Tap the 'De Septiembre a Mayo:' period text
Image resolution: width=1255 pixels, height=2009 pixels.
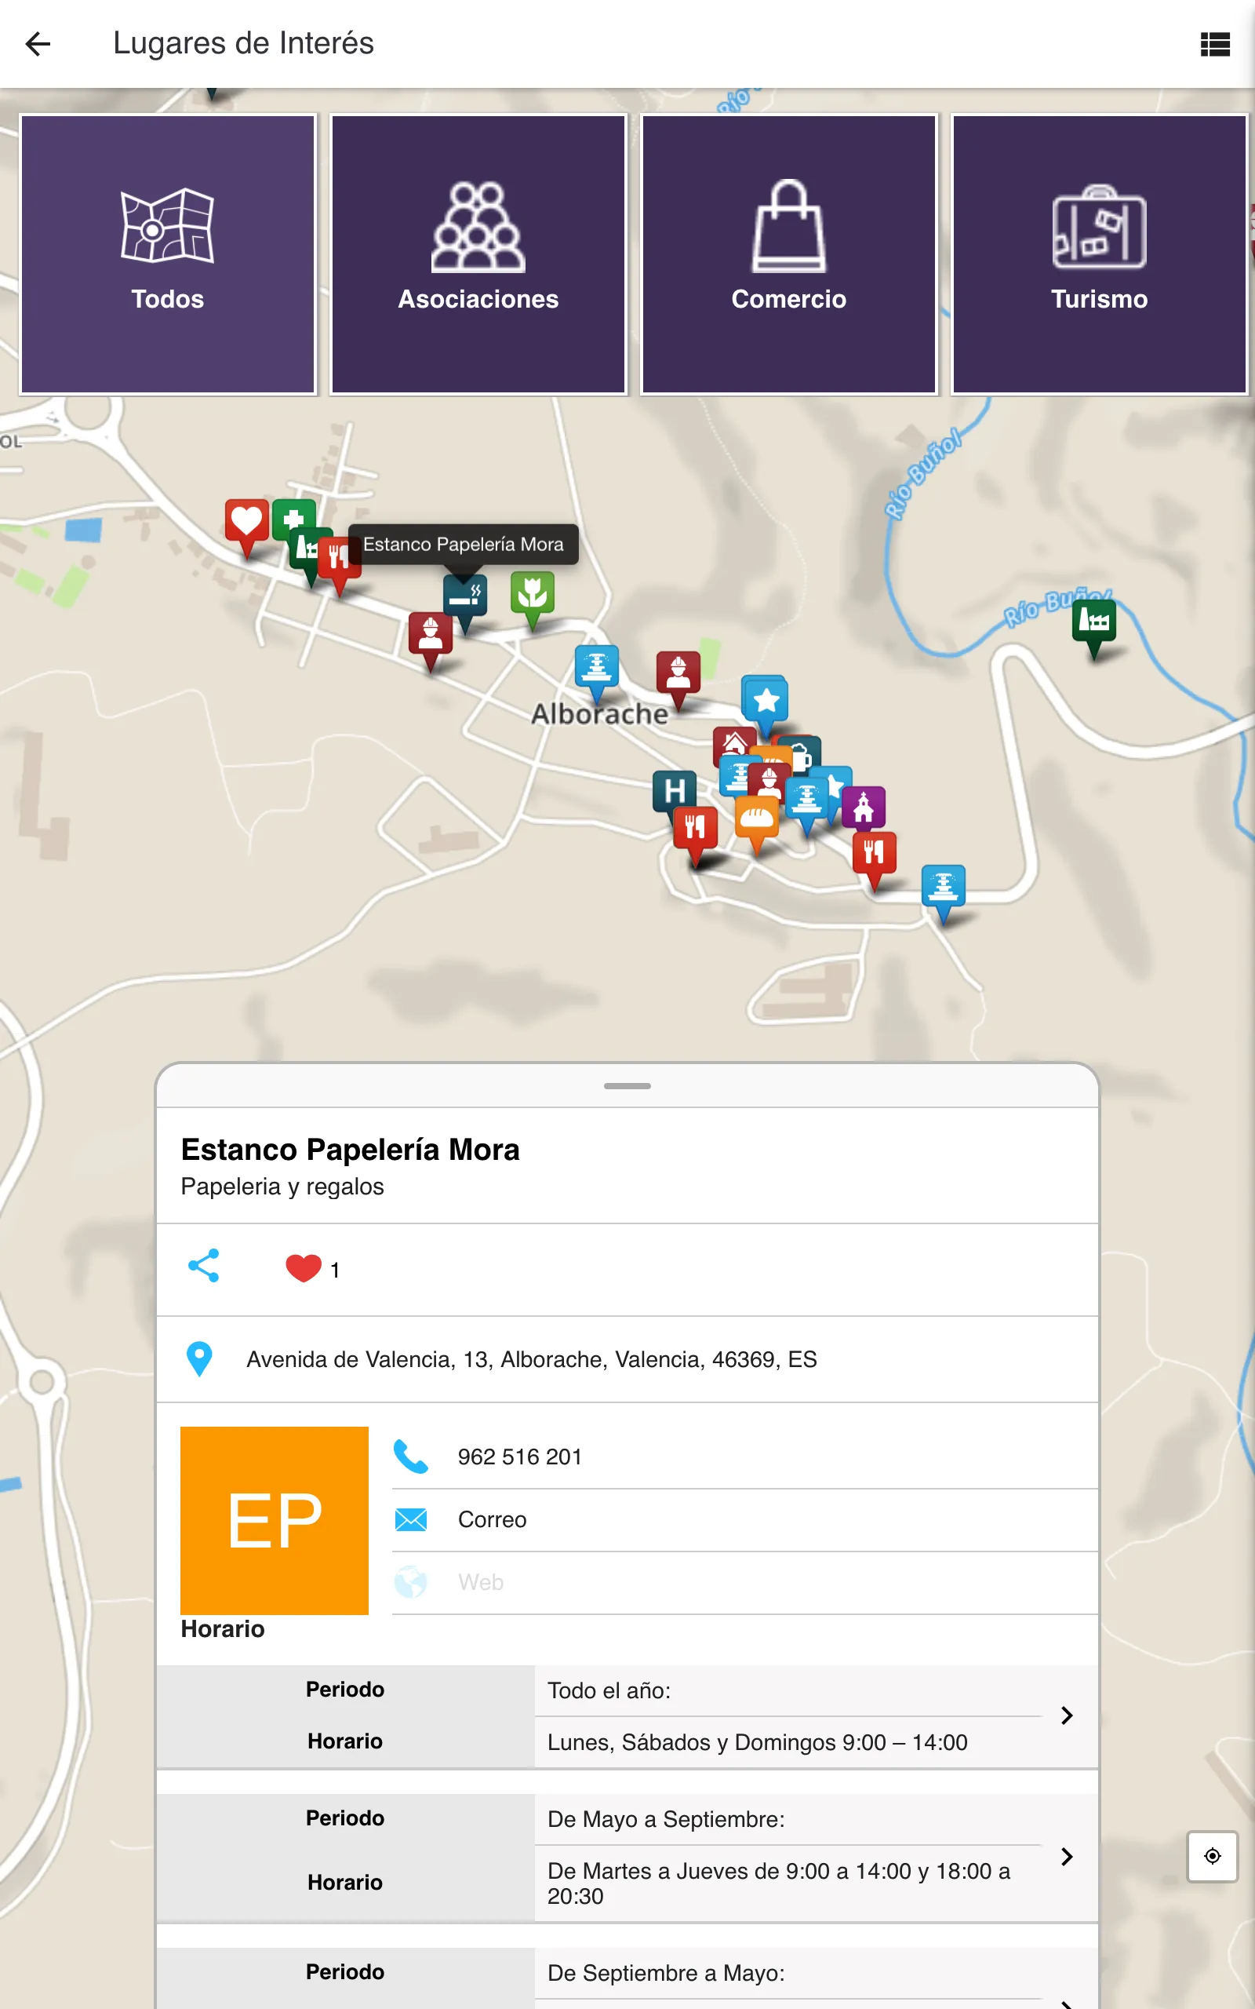click(666, 1974)
